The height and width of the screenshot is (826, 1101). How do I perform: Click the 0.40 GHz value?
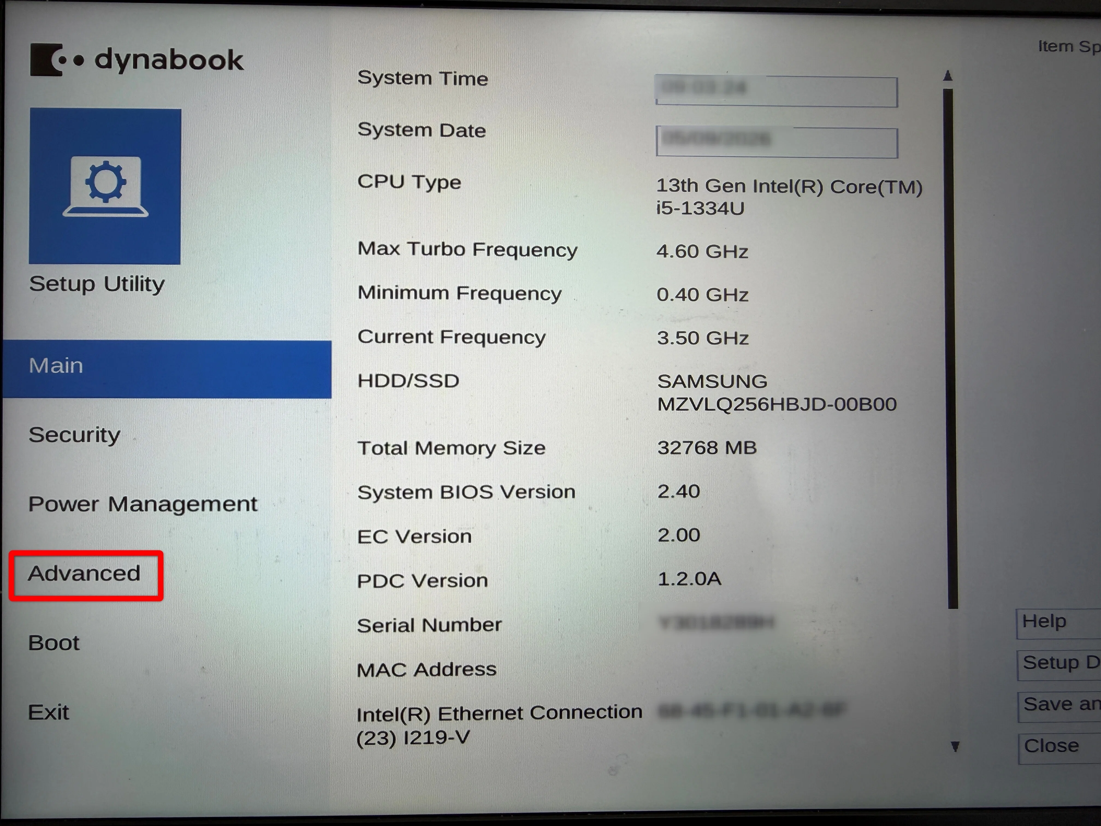pos(702,295)
